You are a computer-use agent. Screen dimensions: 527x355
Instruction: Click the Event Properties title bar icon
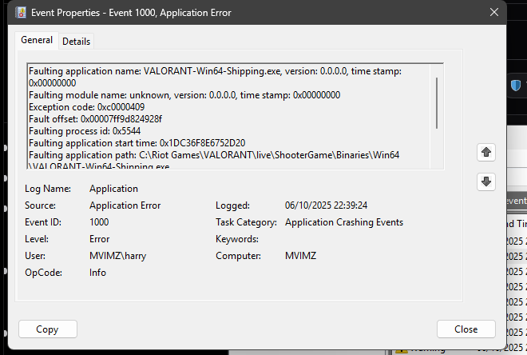point(21,13)
